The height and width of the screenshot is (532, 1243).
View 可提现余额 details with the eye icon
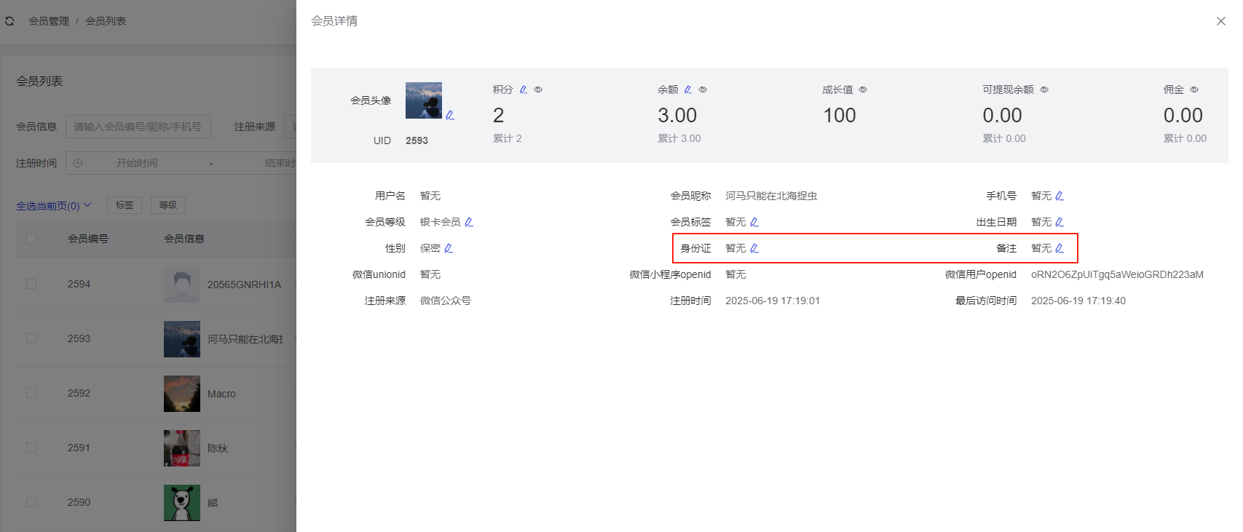click(x=1044, y=90)
